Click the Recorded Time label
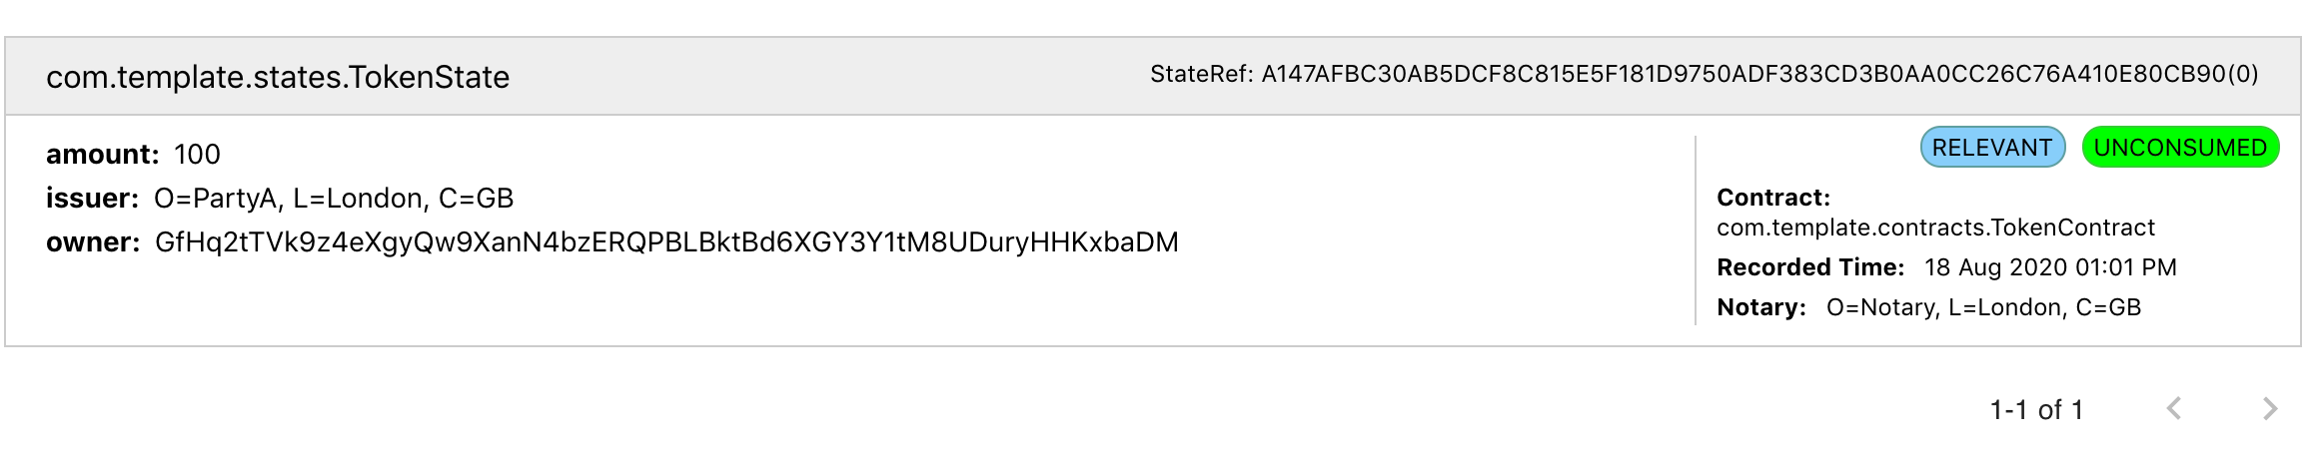 1810,267
